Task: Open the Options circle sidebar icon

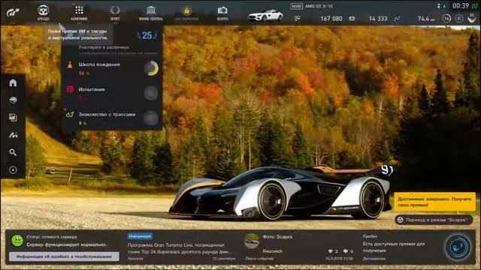Action: click(x=13, y=170)
